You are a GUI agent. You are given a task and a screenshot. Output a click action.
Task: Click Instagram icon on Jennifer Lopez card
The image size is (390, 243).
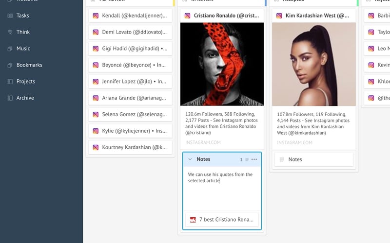[96, 82]
